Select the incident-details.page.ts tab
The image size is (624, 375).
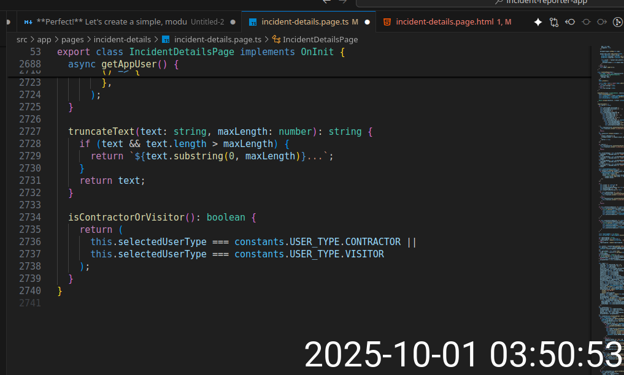pos(304,22)
